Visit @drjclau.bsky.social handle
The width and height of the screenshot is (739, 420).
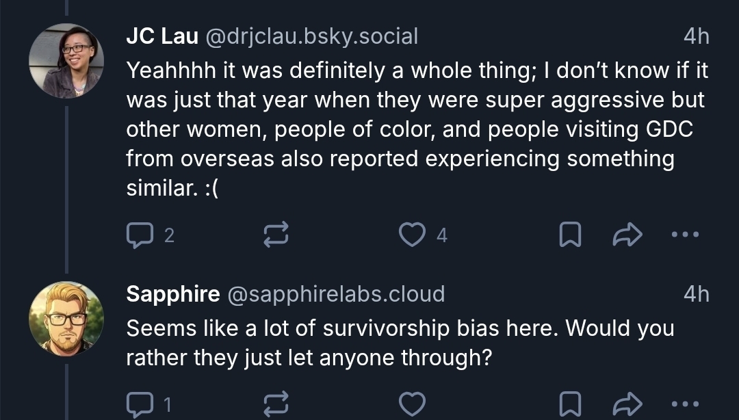coord(311,36)
